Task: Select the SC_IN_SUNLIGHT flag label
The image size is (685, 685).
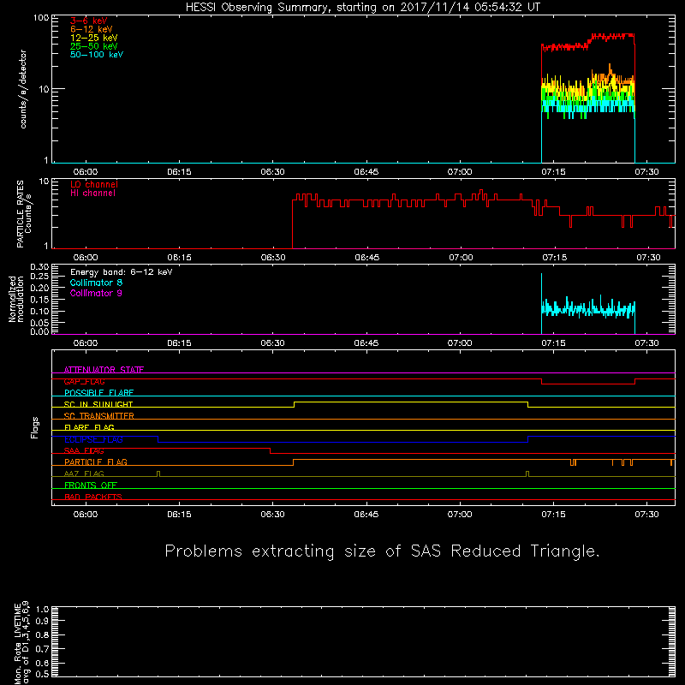Action: 98,404
